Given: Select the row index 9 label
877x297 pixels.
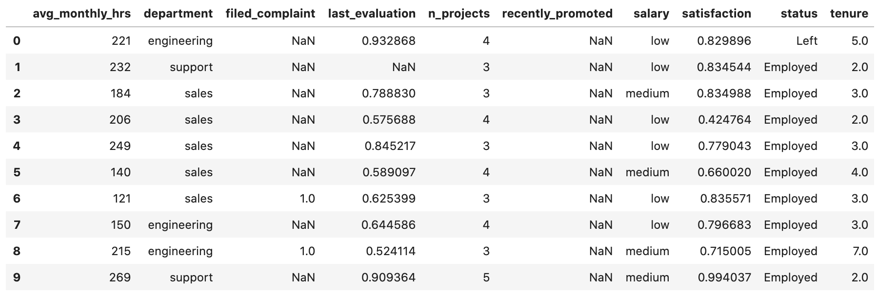Looking at the screenshot, I should pos(17,278).
